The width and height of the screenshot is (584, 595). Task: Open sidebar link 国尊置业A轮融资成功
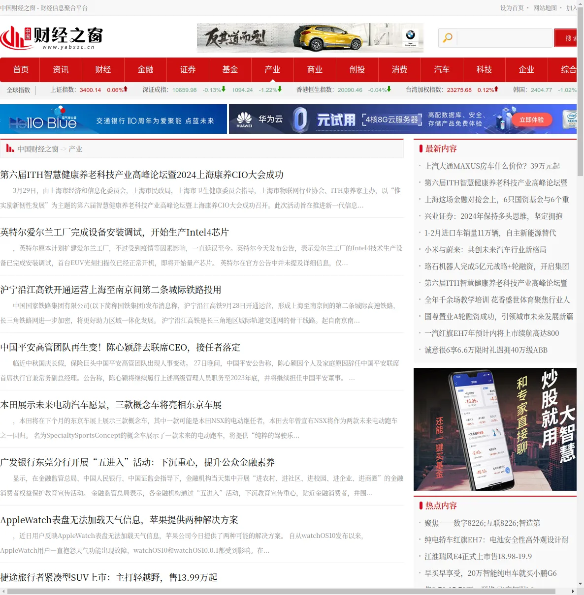(x=499, y=317)
